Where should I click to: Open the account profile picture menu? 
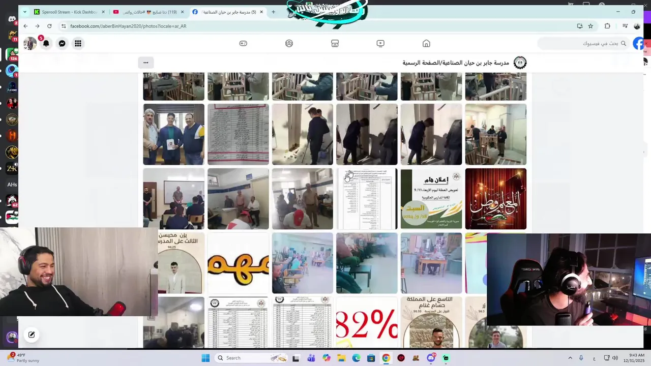30,44
